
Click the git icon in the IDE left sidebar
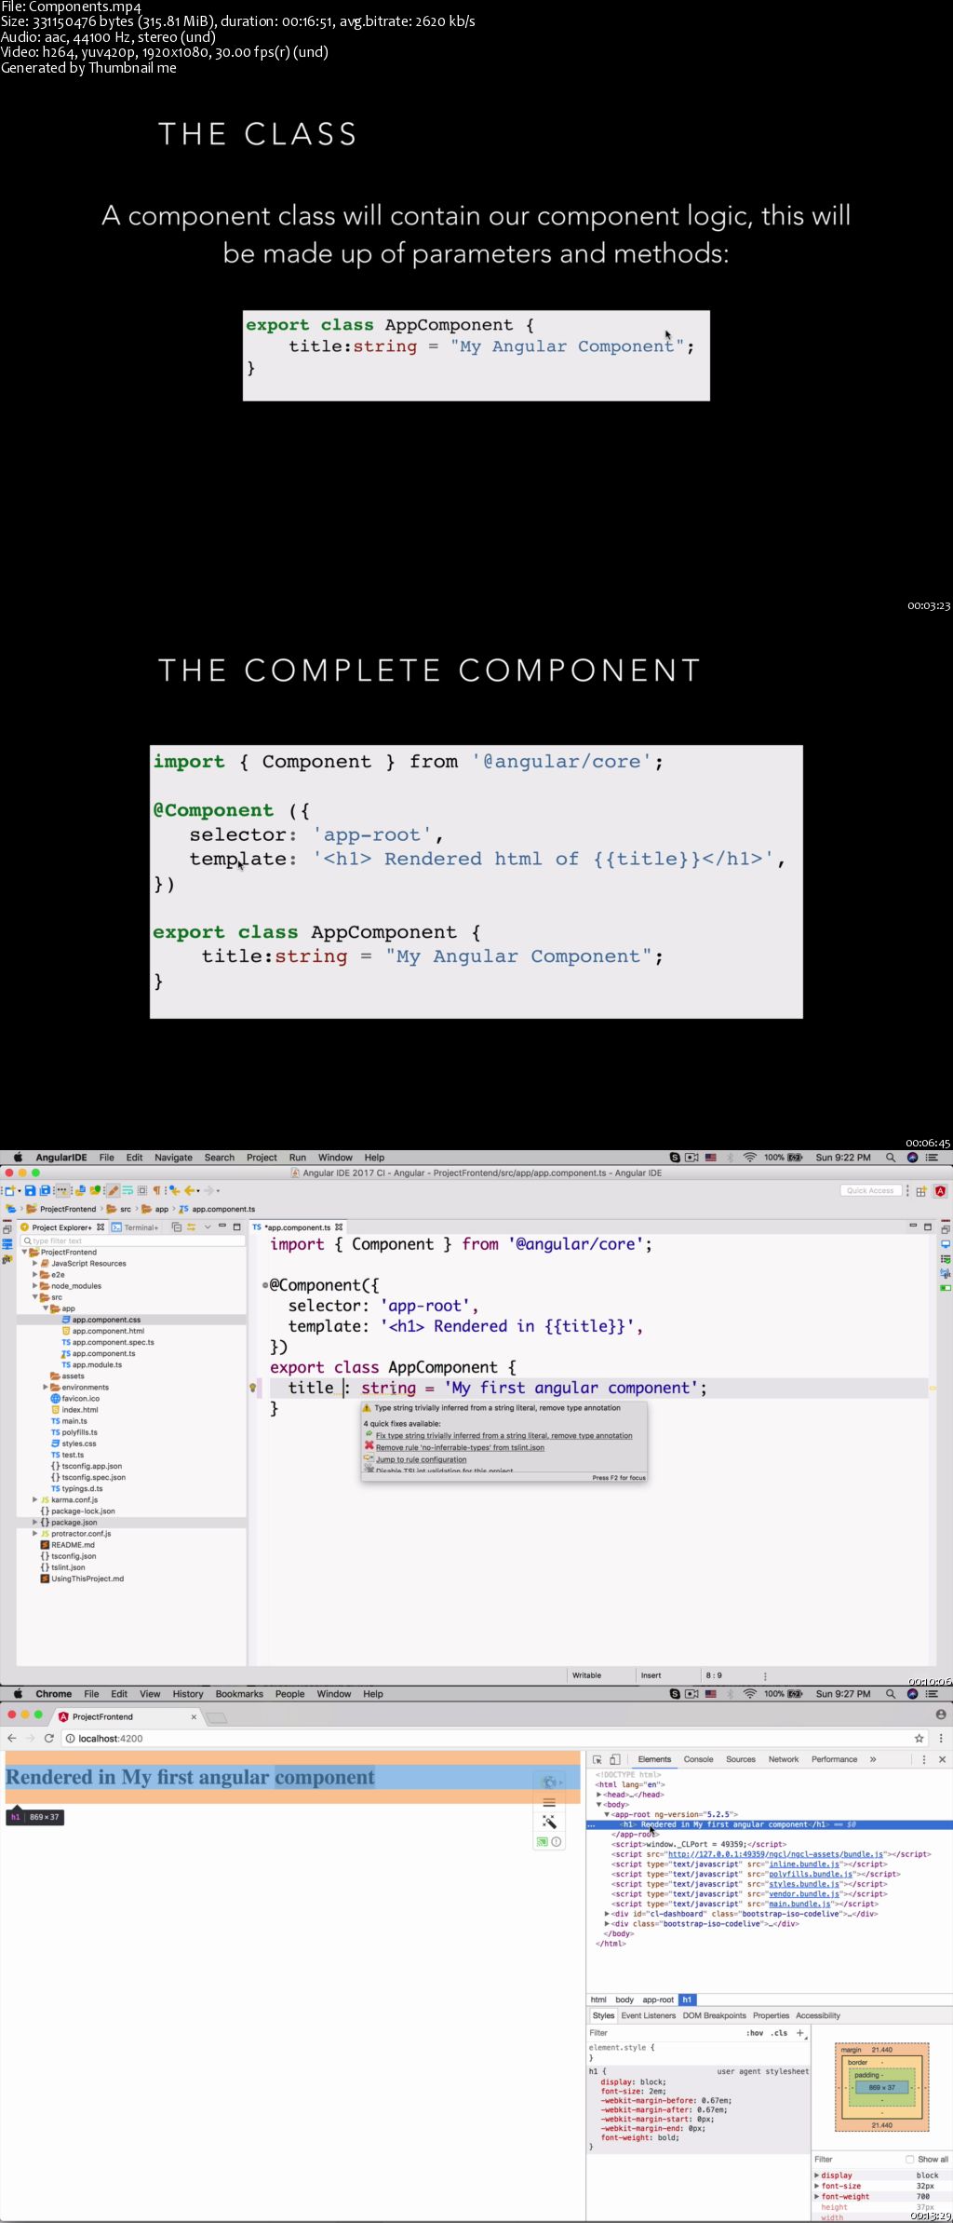7,1258
